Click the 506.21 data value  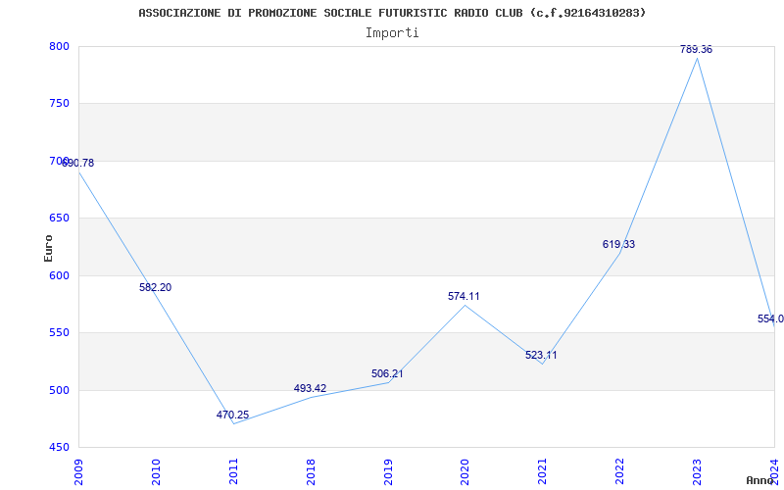point(387,374)
